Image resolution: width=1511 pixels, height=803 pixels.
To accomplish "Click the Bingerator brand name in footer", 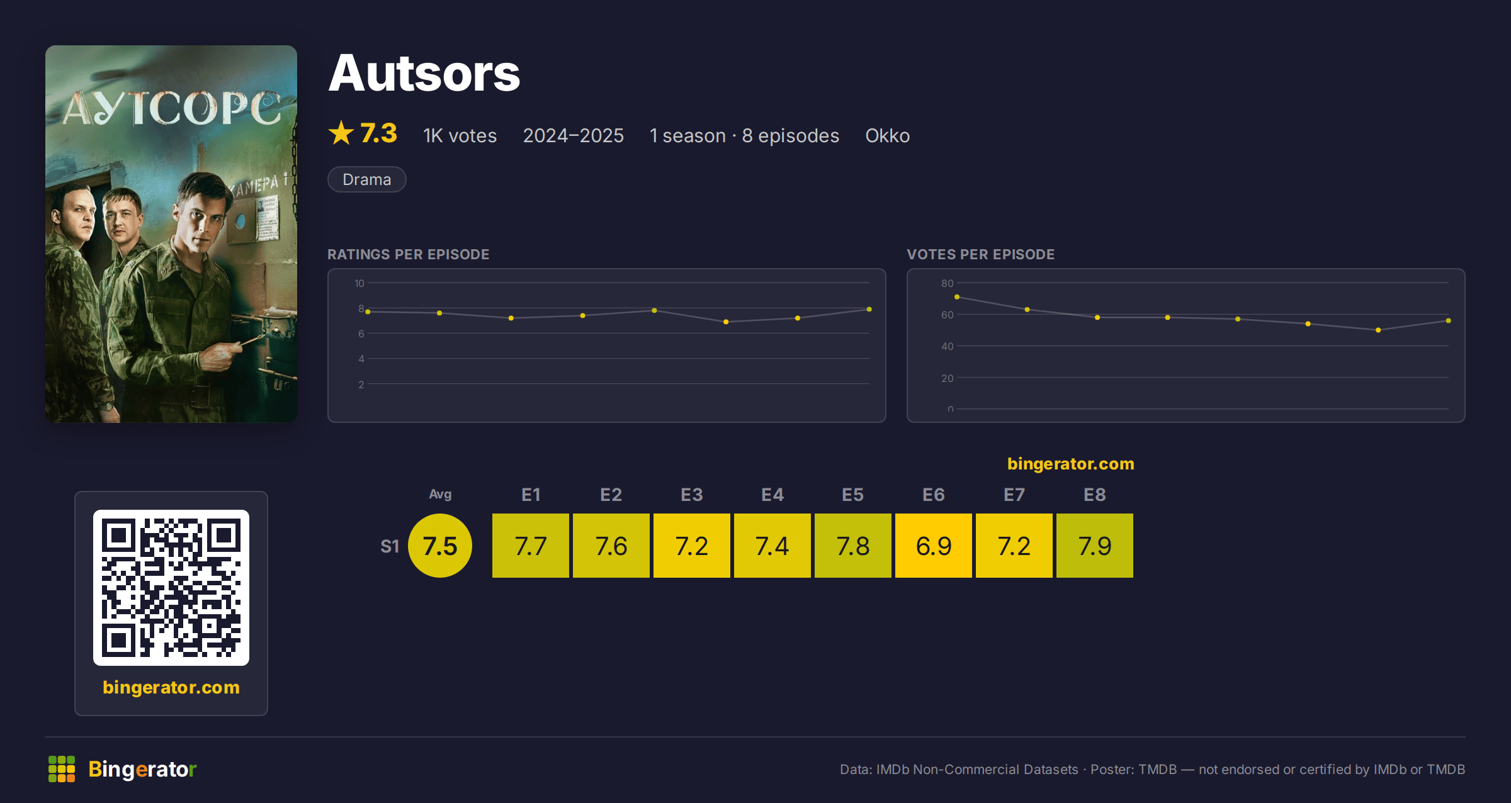I will pos(142,769).
